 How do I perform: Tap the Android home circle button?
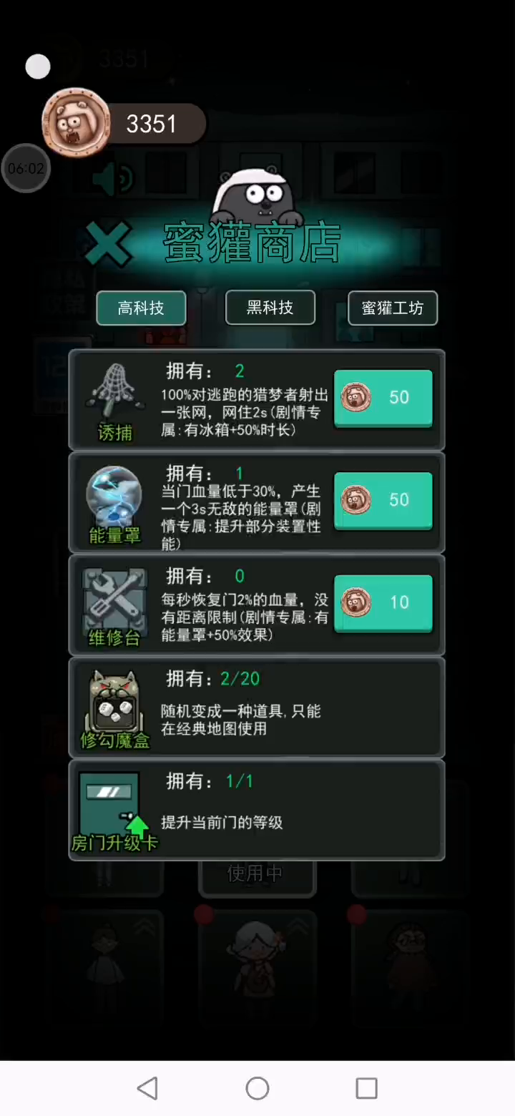257,1088
